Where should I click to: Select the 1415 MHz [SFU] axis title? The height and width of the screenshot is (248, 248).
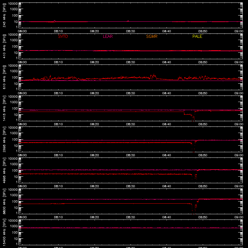pos(4,108)
